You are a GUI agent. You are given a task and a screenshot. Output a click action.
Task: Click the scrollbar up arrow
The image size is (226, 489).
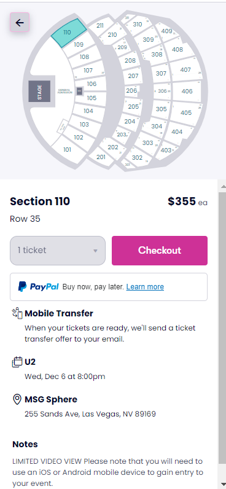(223, 187)
